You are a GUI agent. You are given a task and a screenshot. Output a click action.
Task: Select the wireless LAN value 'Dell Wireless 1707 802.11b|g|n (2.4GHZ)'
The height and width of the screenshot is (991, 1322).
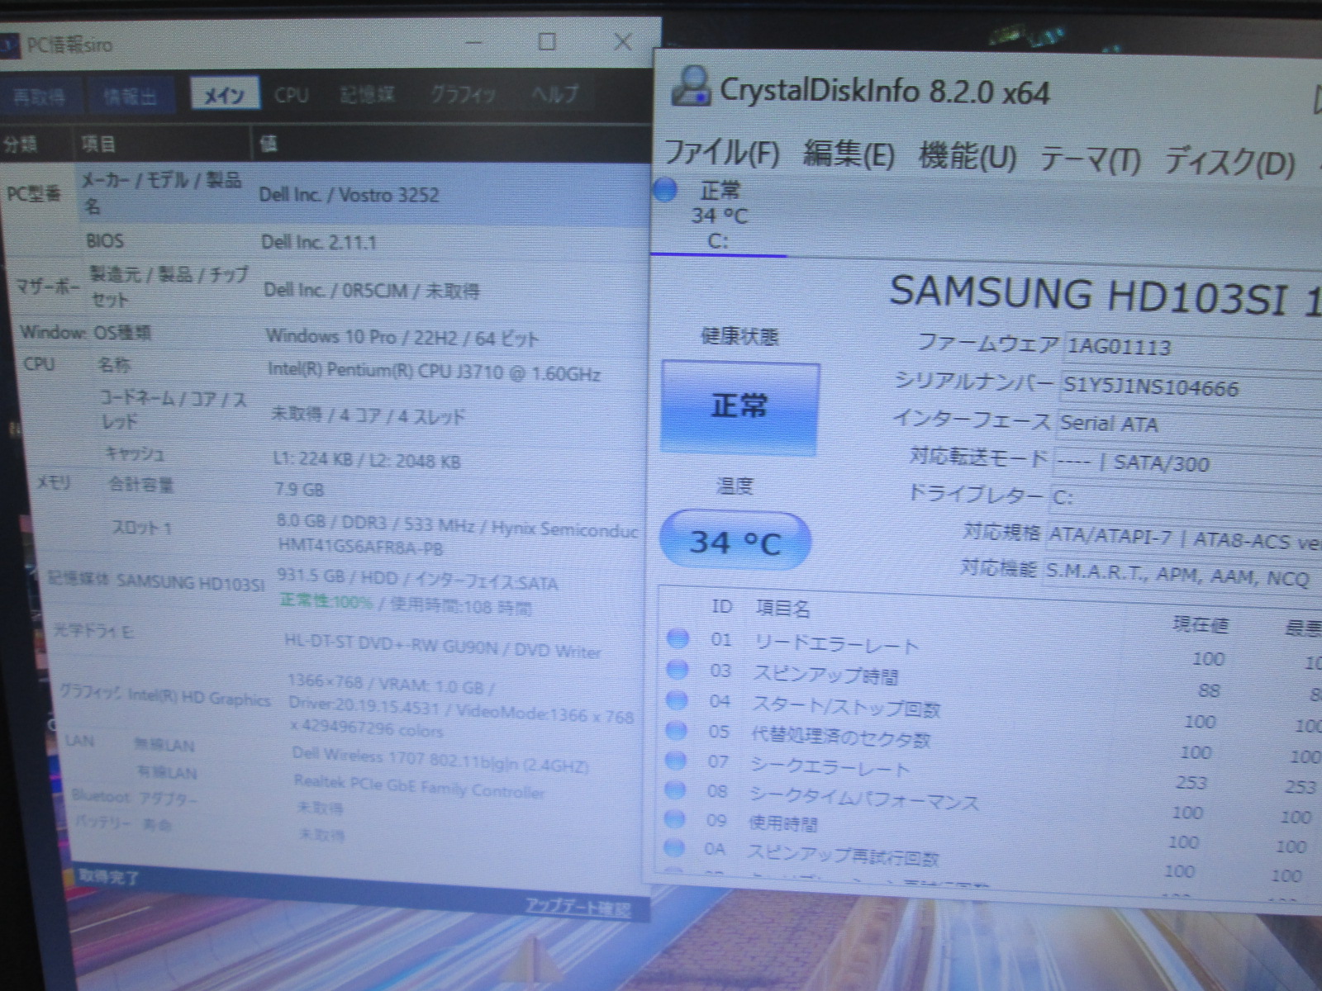tap(440, 760)
